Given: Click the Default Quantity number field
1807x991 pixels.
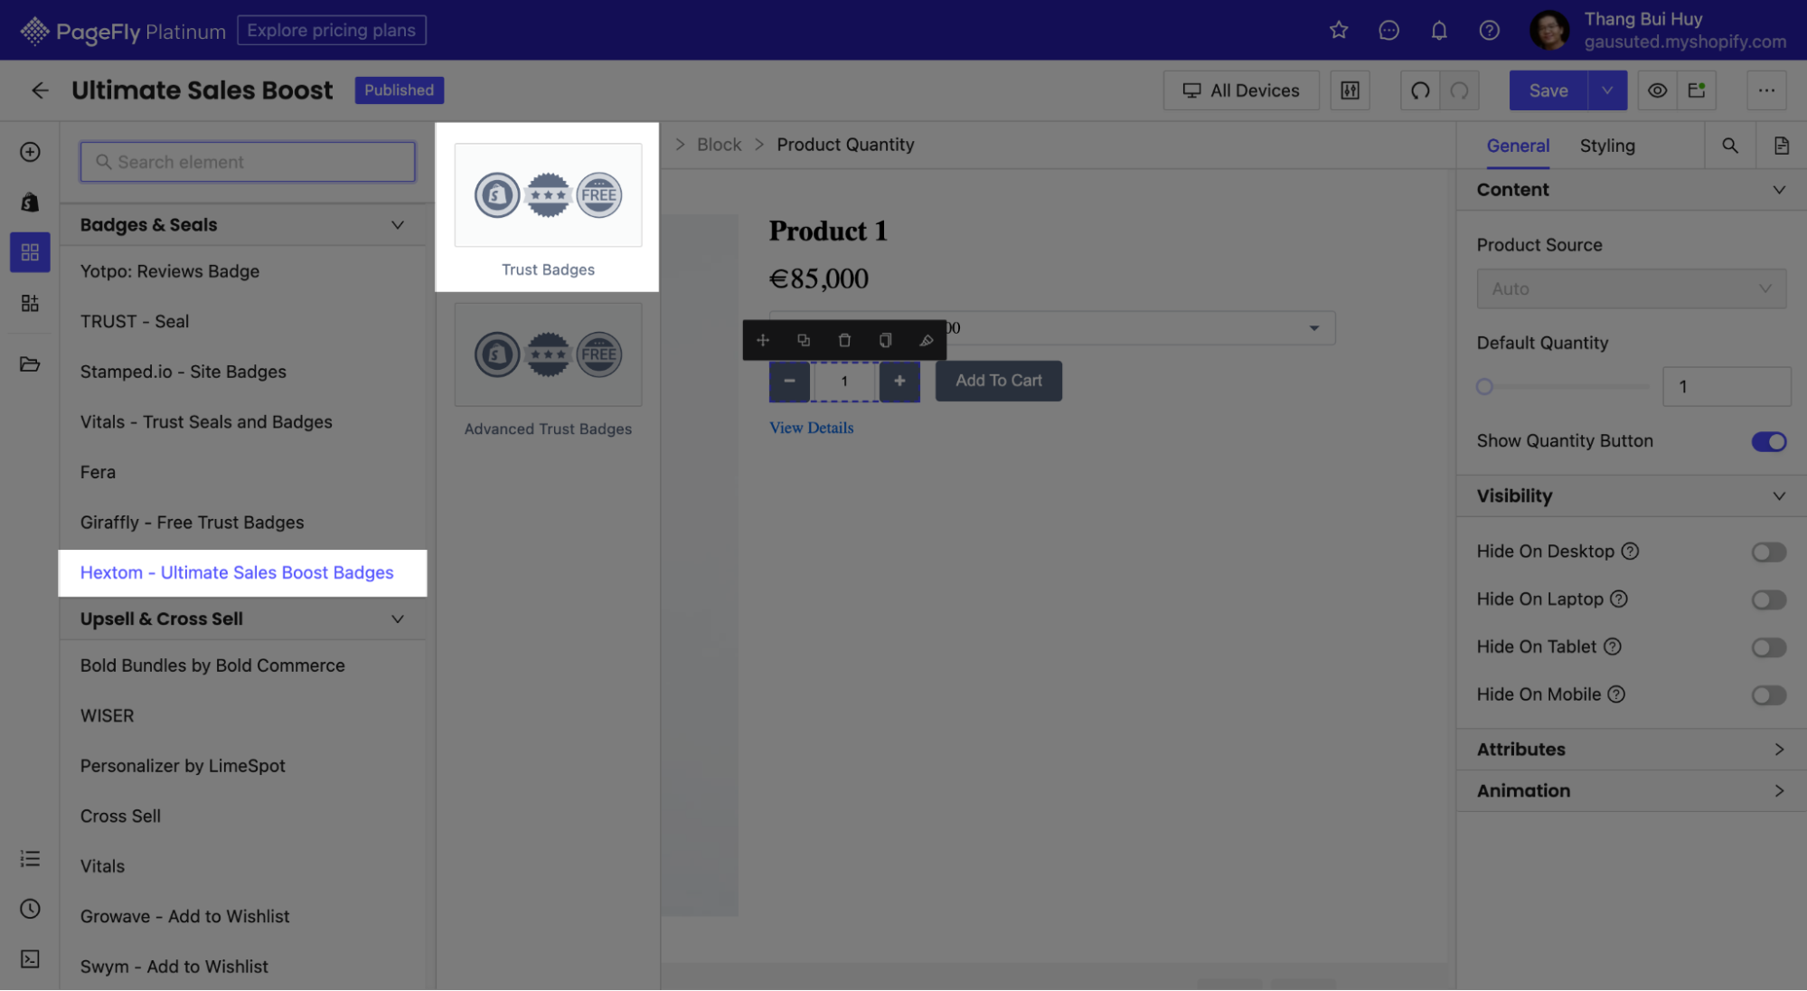Looking at the screenshot, I should [x=1726, y=387].
